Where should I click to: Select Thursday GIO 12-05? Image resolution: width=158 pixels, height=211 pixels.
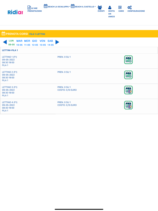(35, 43)
